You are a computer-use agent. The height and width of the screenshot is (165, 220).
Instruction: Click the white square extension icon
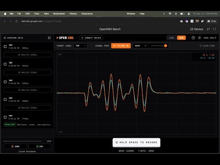click(192, 21)
